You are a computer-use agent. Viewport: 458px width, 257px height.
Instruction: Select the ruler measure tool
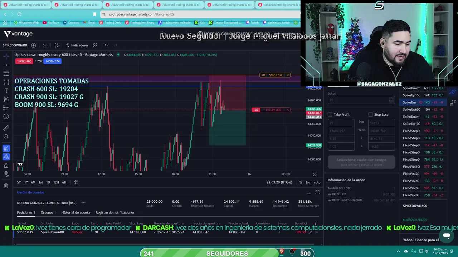coord(6,128)
